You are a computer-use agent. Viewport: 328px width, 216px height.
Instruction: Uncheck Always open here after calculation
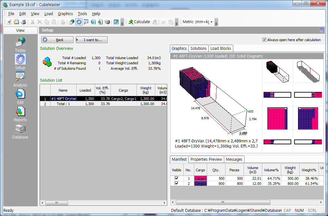coord(265,40)
